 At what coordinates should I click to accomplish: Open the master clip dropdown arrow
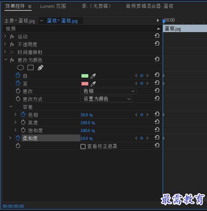41,21
